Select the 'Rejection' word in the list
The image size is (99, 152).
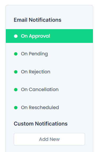[x=40, y=72]
